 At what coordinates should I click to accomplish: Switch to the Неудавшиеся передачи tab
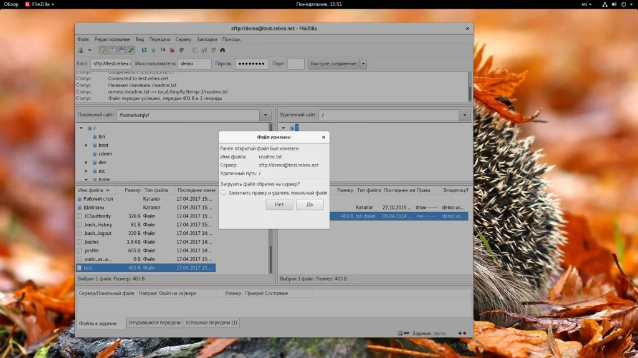pos(155,323)
